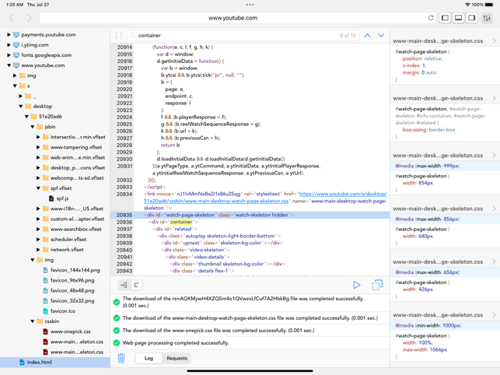Click 'box-sizing: border-box' CSS property
This screenshot has width=500, height=375.
428,130
